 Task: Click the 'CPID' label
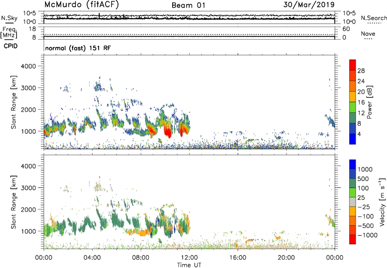pos(10,46)
